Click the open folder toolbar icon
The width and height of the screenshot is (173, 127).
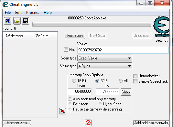pos(17,21)
